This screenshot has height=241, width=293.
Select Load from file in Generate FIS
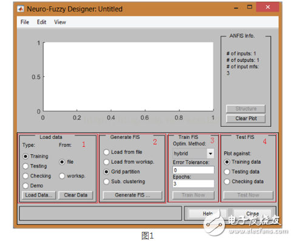coord(106,152)
